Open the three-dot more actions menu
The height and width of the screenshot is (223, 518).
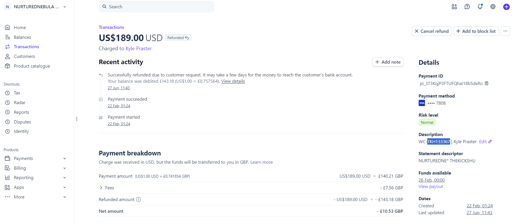505,31
